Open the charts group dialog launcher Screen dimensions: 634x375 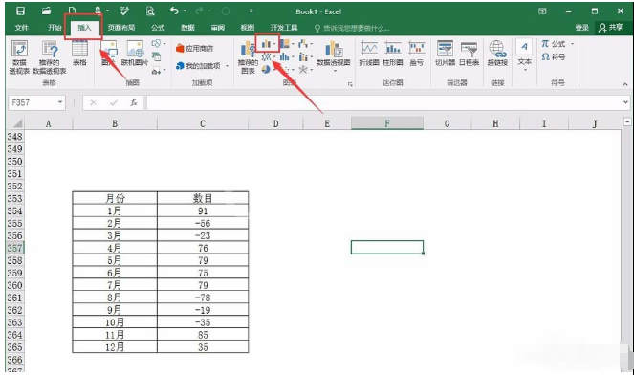coord(350,84)
